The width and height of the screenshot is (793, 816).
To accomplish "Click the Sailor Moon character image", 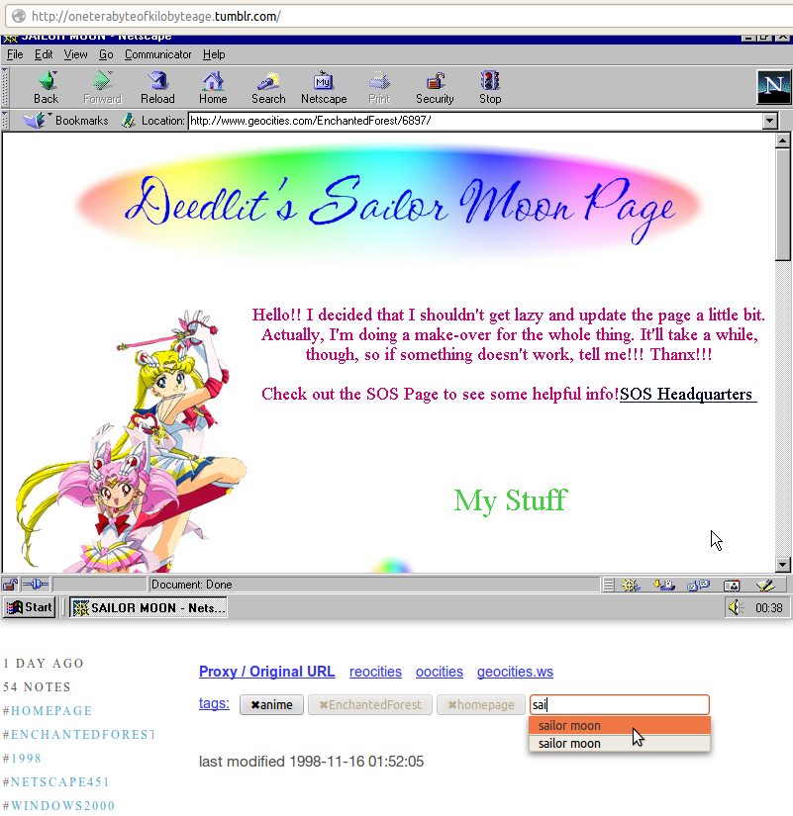I will click(132, 441).
